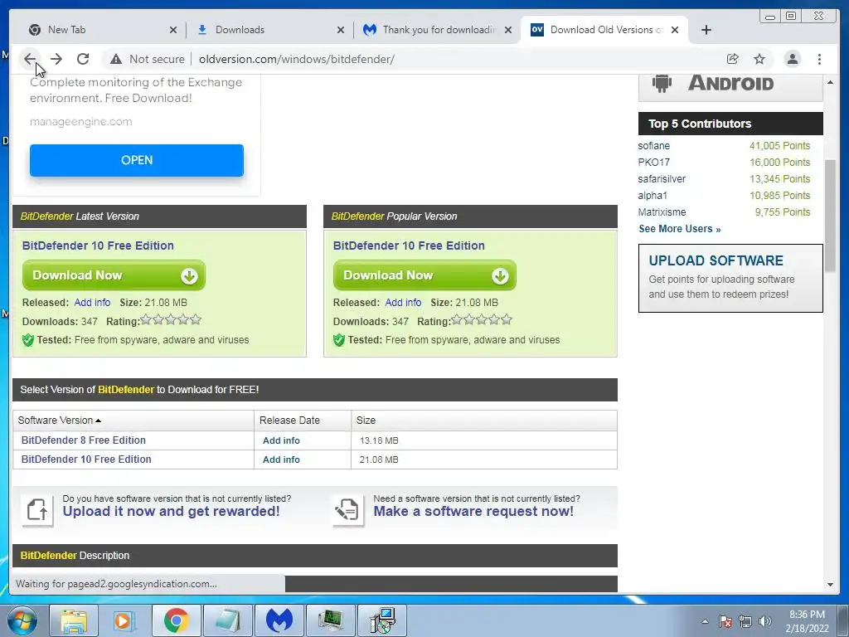This screenshot has width=849, height=637.
Task: Click Add info in Popular Version box
Action: 403,302
